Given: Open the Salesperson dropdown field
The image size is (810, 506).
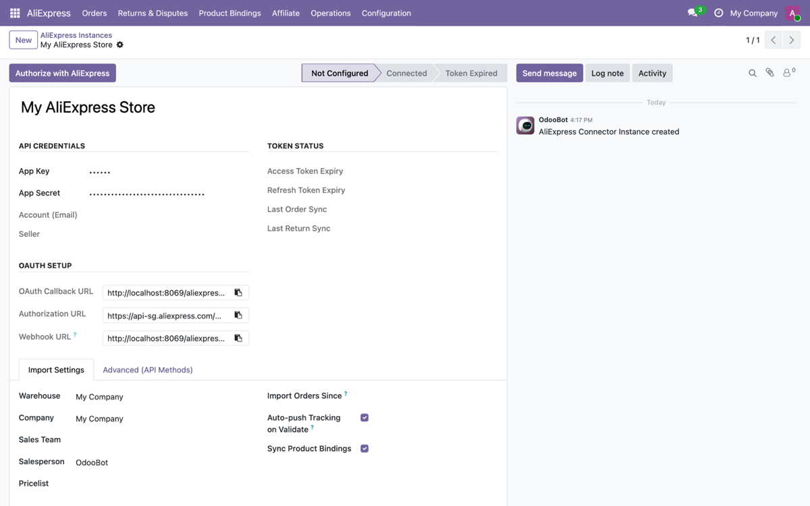Looking at the screenshot, I should [162, 462].
